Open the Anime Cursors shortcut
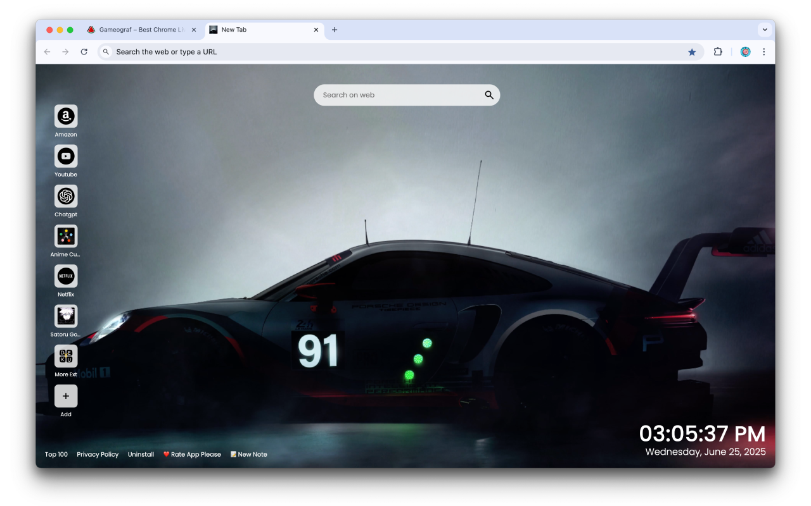Image resolution: width=811 pixels, height=506 pixels. [x=66, y=236]
